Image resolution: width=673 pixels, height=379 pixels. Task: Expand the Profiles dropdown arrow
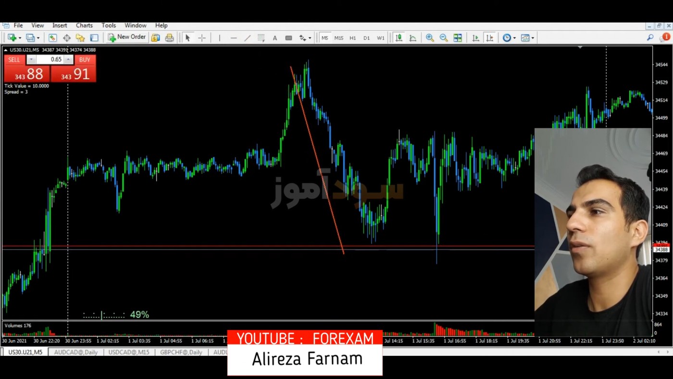click(x=38, y=38)
